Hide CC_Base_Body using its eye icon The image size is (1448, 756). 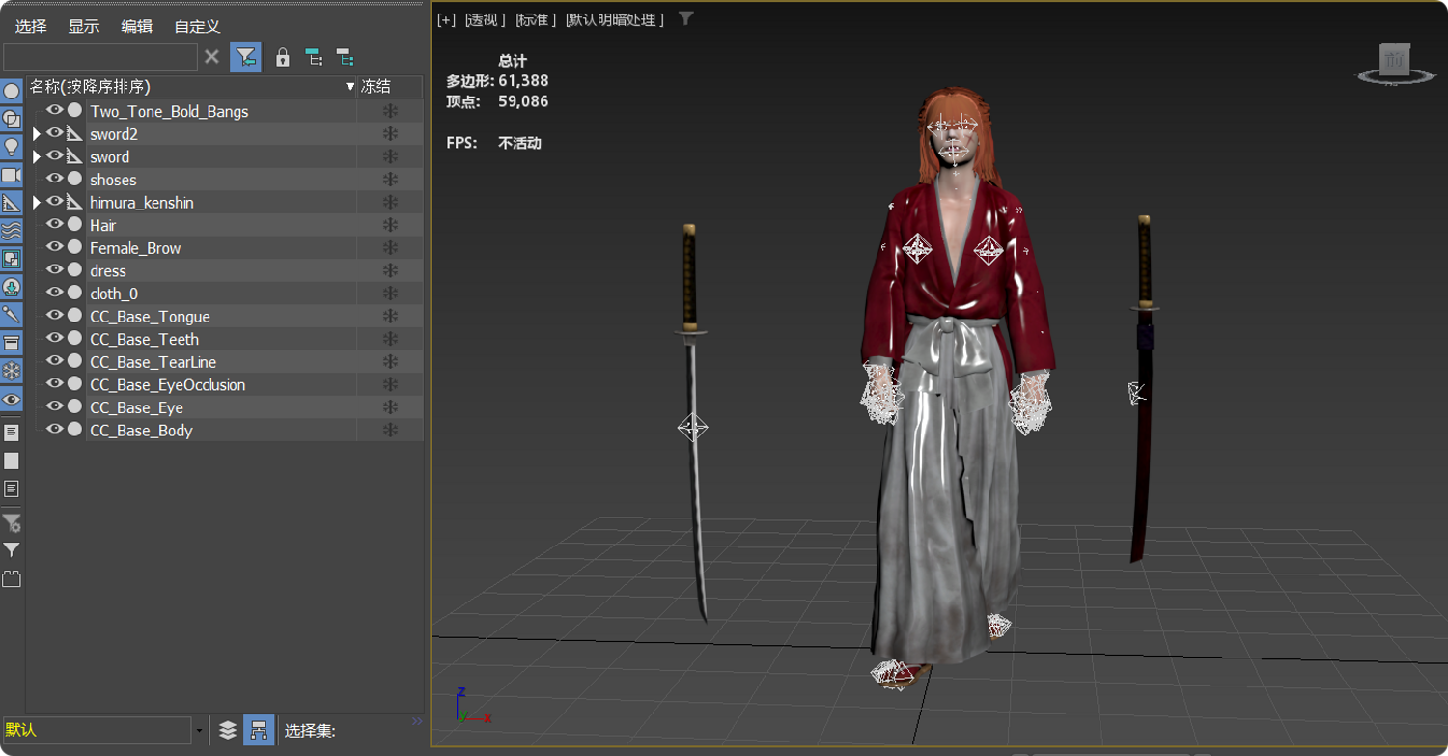(x=55, y=430)
